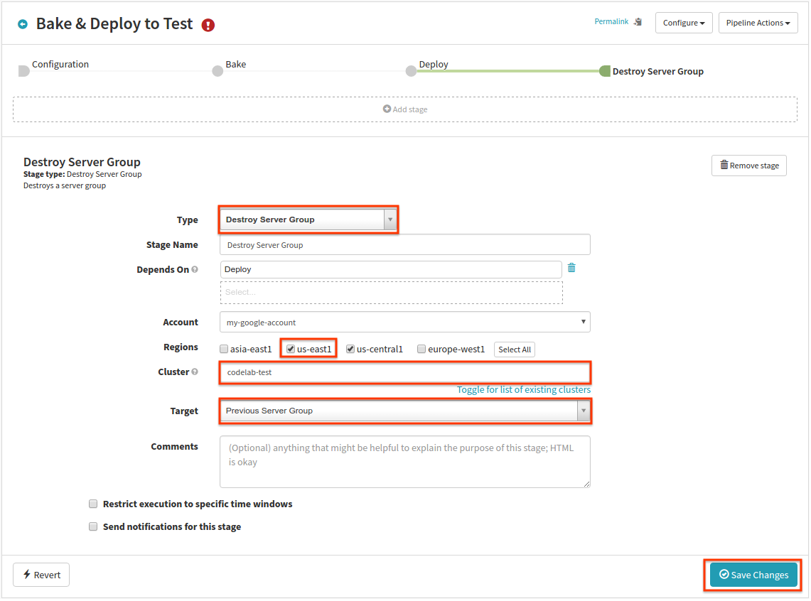Select the Bake stage in the pipeline
Screen dimensions: 811x601
coord(217,71)
